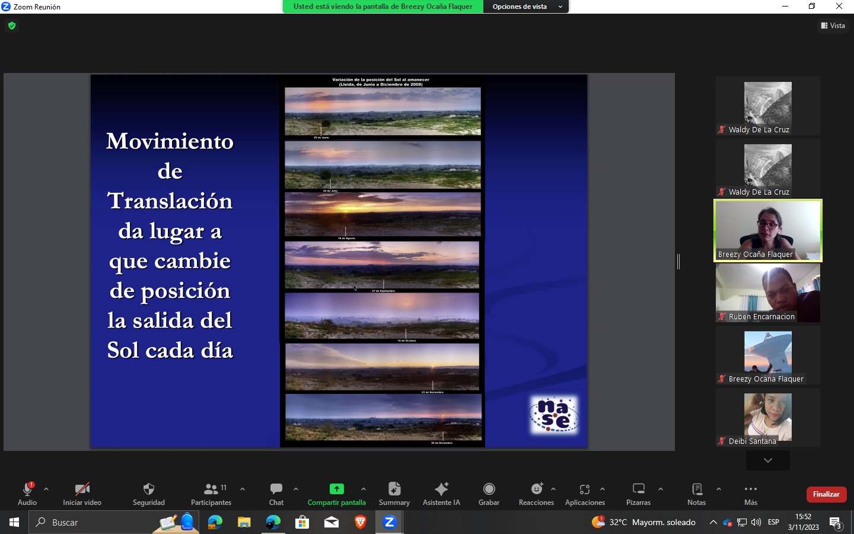Select second Waldy De La Cruz thumbnail
Viewport: 854px width, 534px height.
pyautogui.click(x=768, y=169)
